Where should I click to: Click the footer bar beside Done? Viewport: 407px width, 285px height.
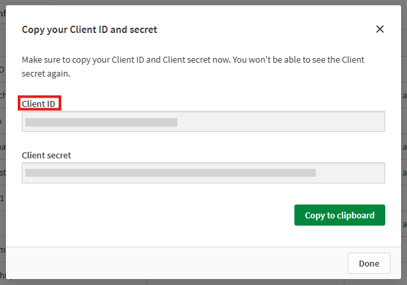pos(176,263)
